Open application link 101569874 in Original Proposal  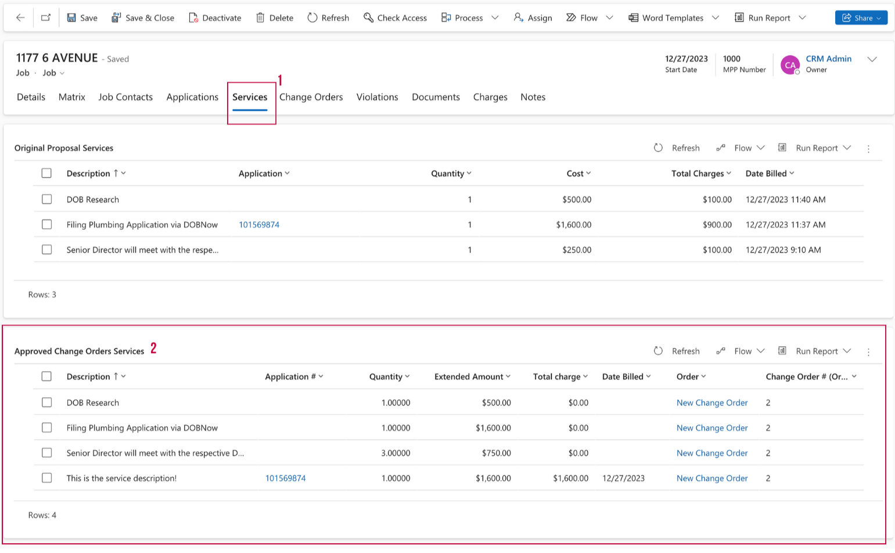[x=259, y=225]
